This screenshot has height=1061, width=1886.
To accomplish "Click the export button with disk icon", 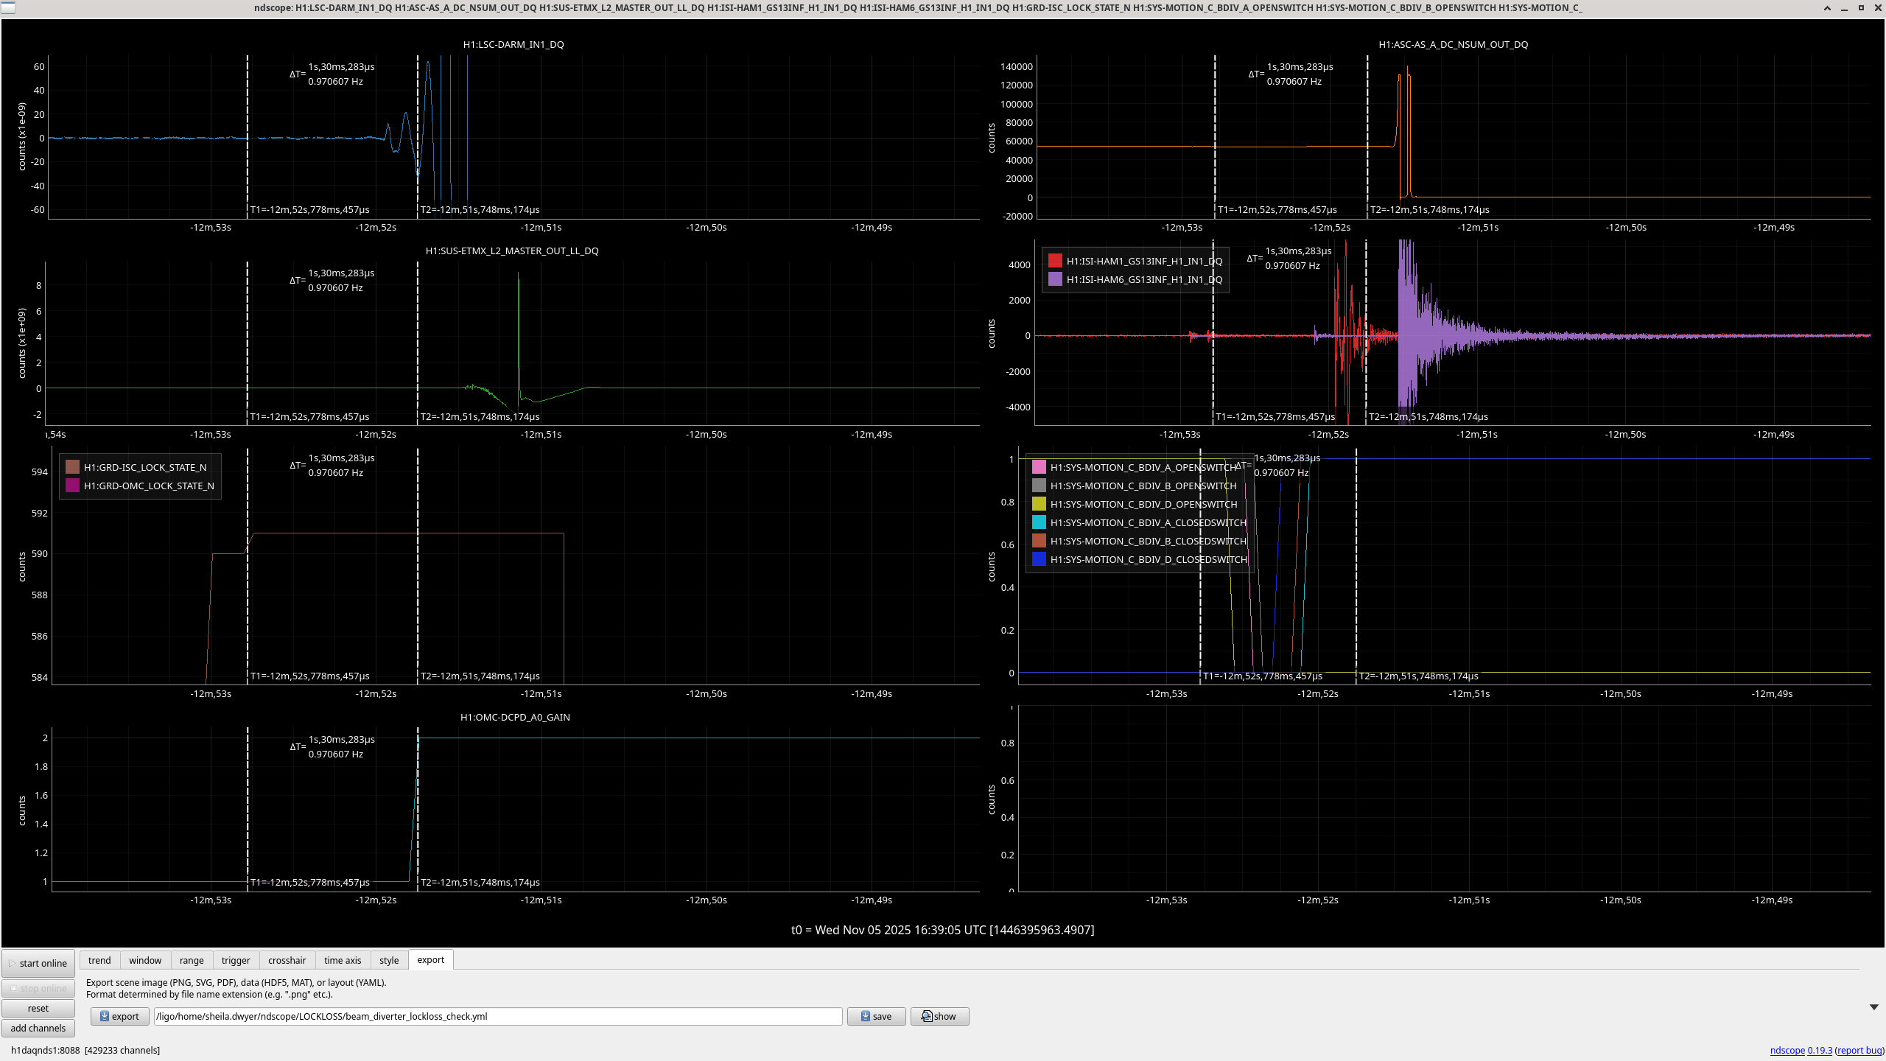I will point(119,1016).
